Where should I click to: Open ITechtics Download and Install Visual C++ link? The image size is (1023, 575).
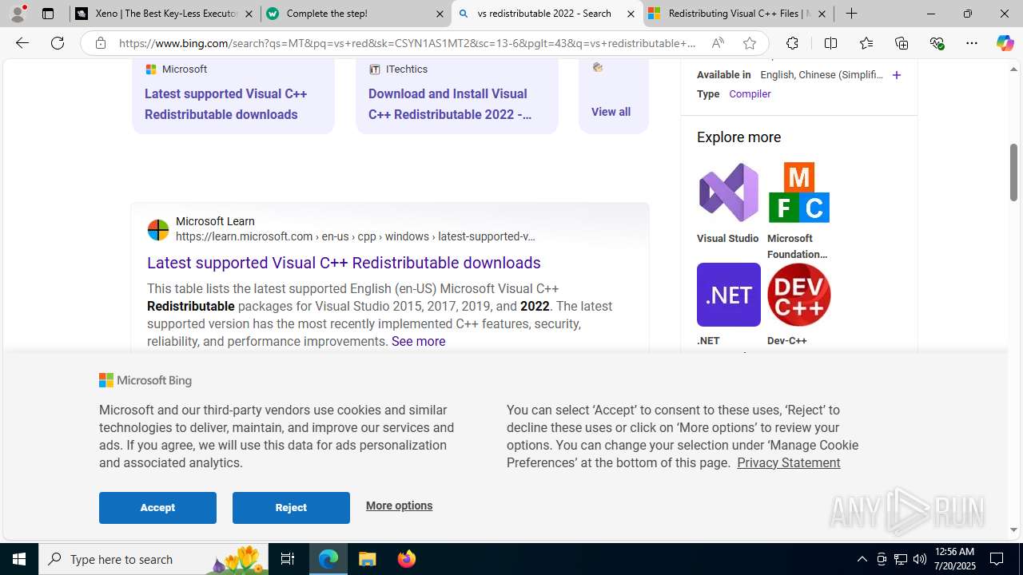[x=450, y=104]
